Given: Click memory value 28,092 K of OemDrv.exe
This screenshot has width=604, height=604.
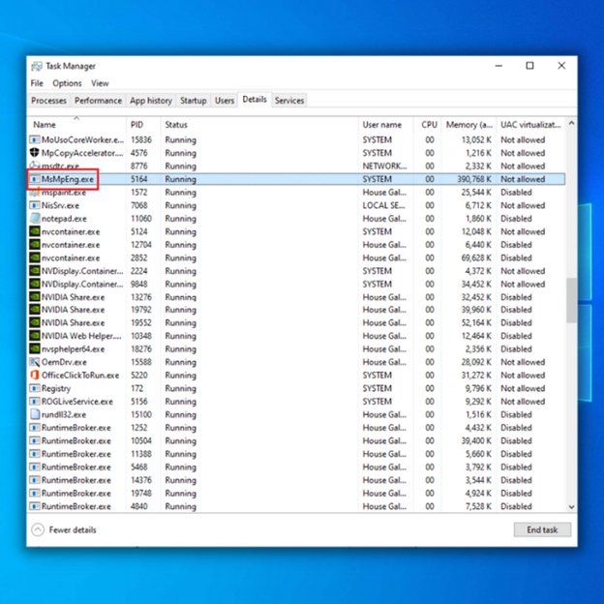Looking at the screenshot, I should coord(476,362).
